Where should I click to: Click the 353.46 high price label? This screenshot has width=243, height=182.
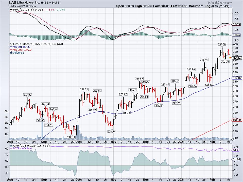click(204, 60)
